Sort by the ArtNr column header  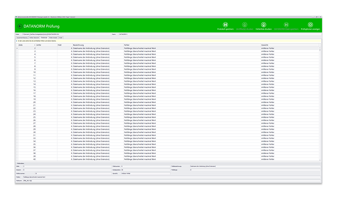point(46,45)
